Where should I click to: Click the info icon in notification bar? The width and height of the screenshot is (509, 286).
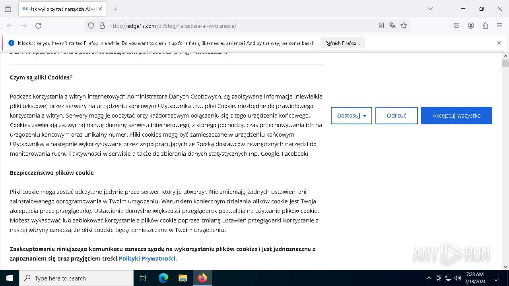pos(11,43)
